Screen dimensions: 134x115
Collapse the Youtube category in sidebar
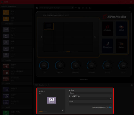point(3,60)
